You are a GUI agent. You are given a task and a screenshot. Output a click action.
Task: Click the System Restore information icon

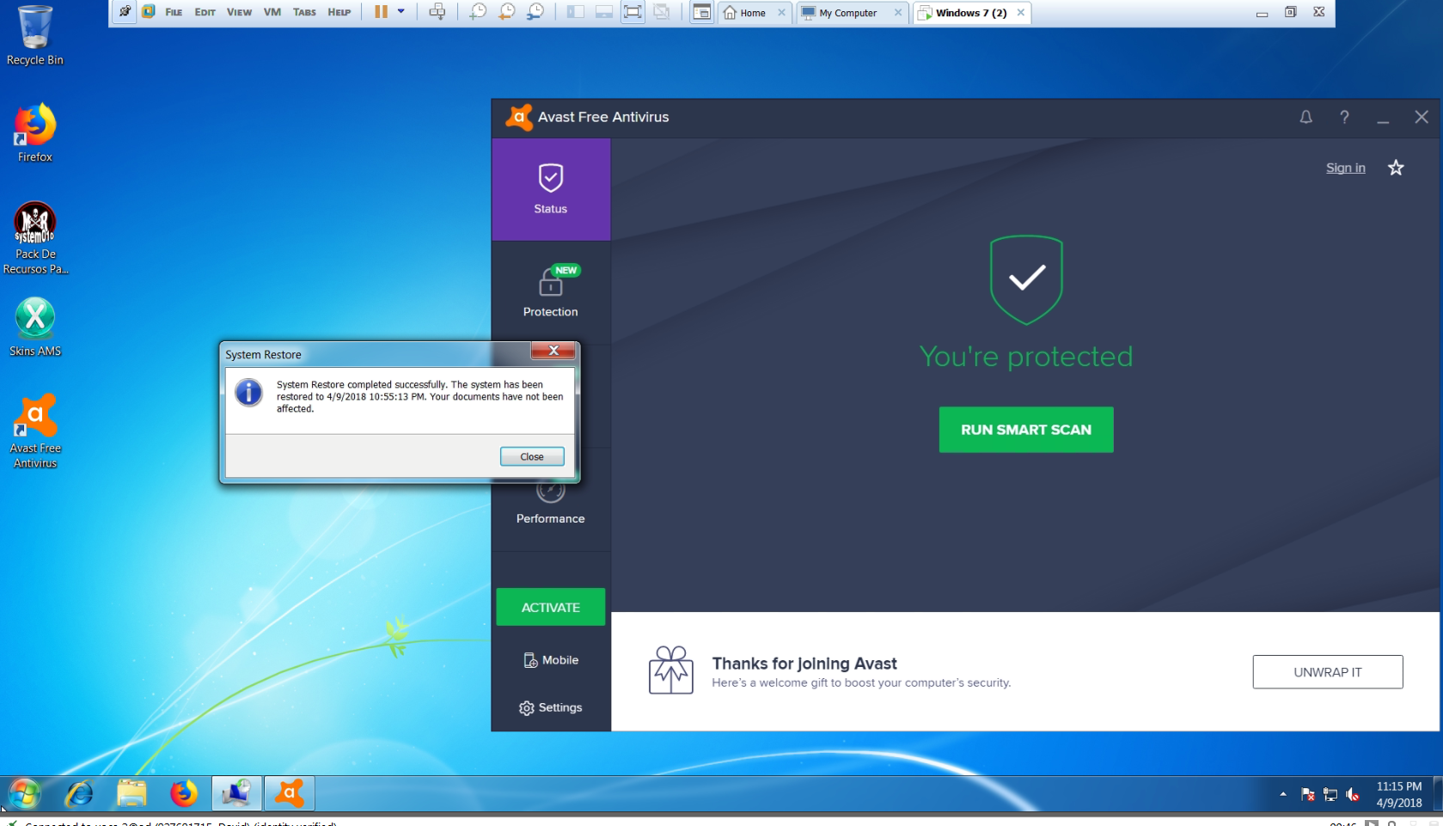tap(249, 393)
